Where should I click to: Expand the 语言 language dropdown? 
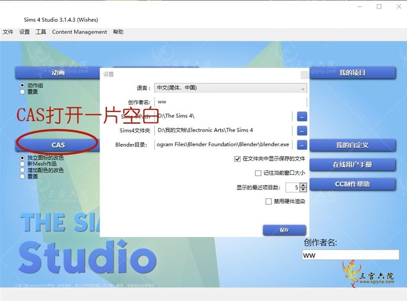pyautogui.click(x=230, y=88)
